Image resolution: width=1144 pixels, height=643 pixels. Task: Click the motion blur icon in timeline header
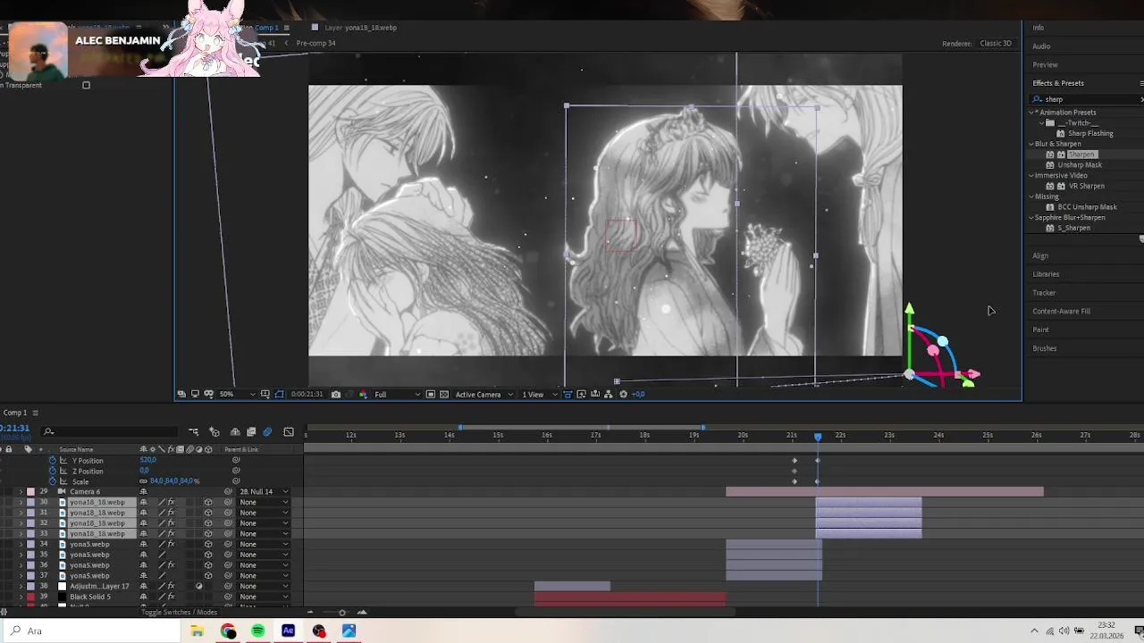point(267,432)
